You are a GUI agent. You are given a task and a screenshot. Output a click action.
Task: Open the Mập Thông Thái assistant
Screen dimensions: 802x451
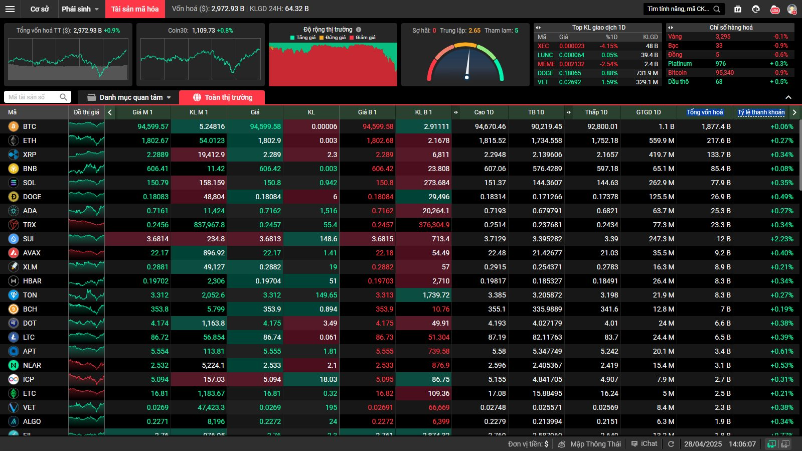coord(589,444)
